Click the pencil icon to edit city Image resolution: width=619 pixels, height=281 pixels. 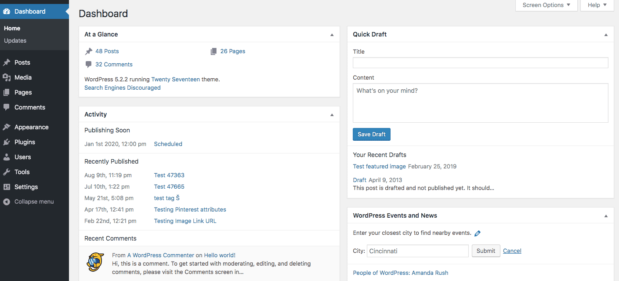[x=478, y=233]
